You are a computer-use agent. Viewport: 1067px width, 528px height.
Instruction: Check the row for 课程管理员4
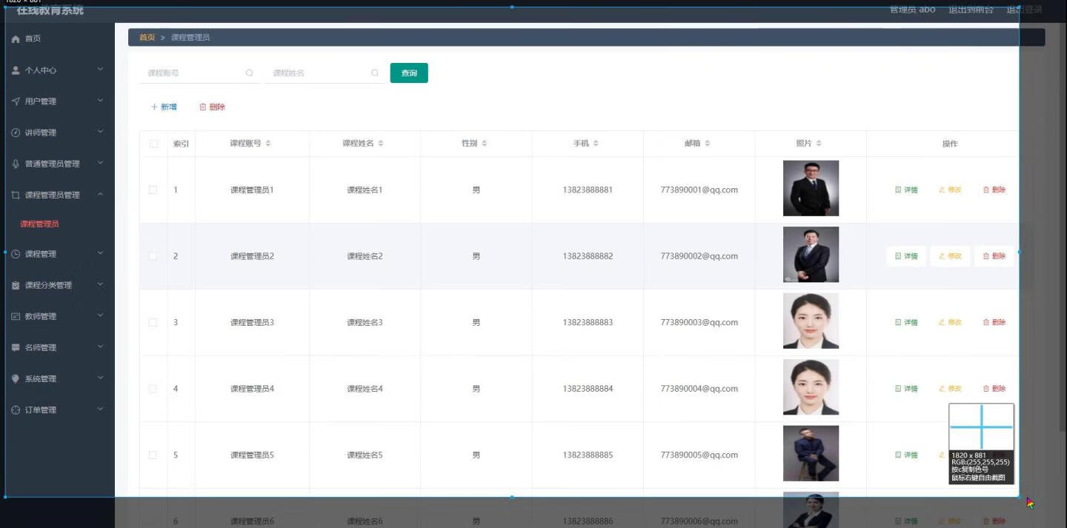153,389
